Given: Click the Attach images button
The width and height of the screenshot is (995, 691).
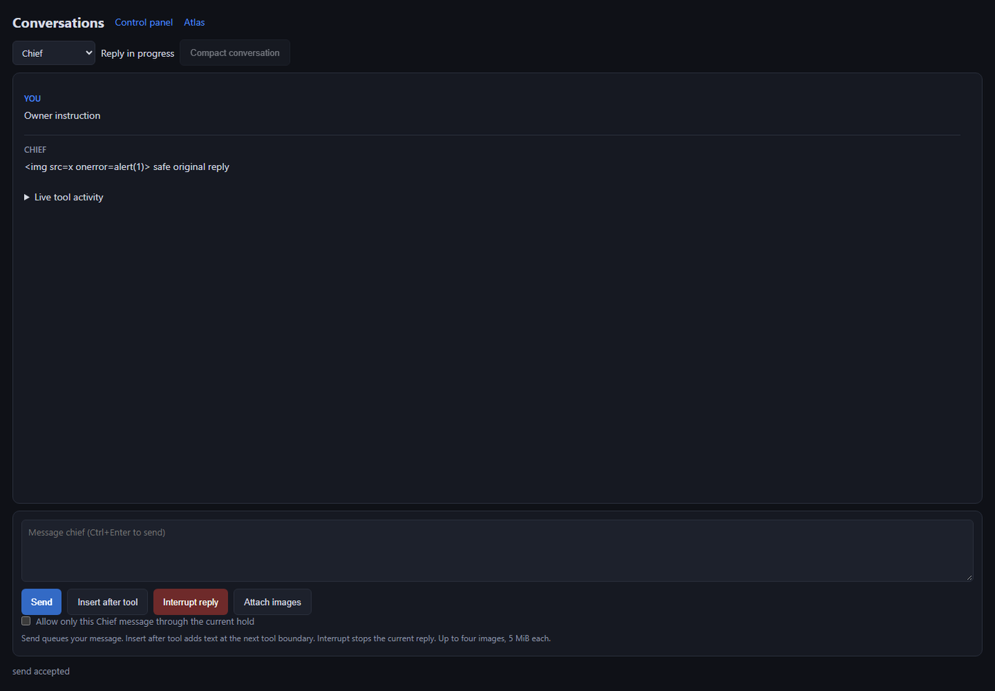Looking at the screenshot, I should pos(272,602).
